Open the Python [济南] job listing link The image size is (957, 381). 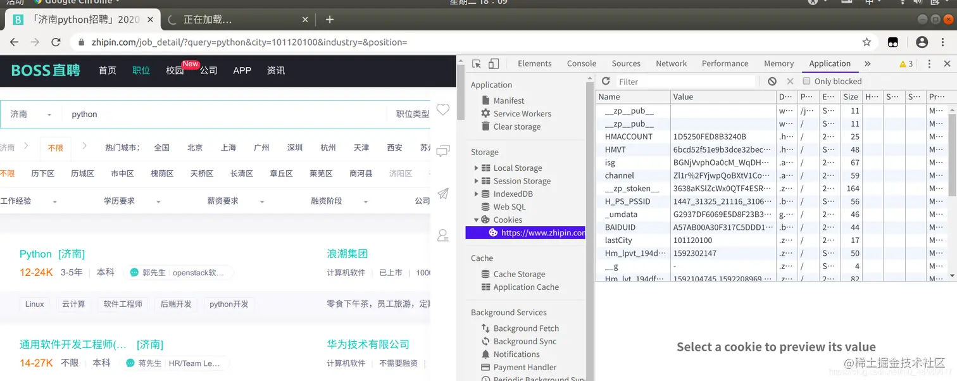pos(52,254)
